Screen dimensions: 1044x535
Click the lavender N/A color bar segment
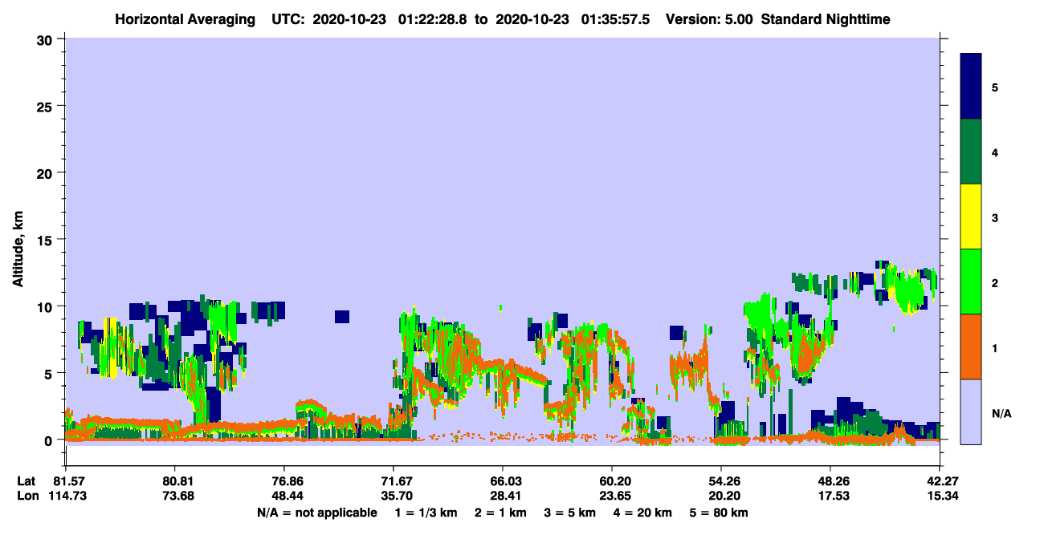(971, 411)
